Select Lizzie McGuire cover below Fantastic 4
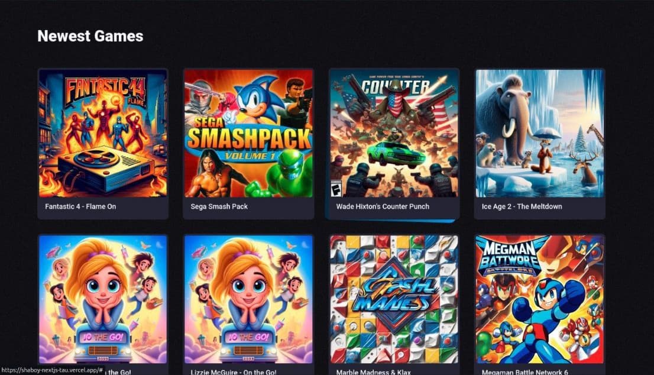Image resolution: width=654 pixels, height=375 pixels. pos(103,299)
